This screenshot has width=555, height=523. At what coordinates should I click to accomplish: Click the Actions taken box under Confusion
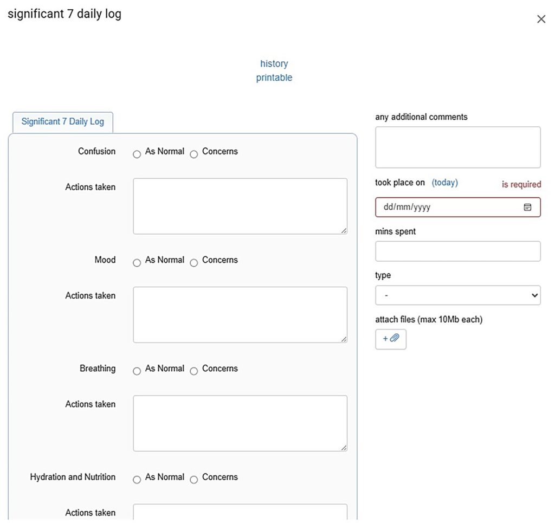point(240,206)
